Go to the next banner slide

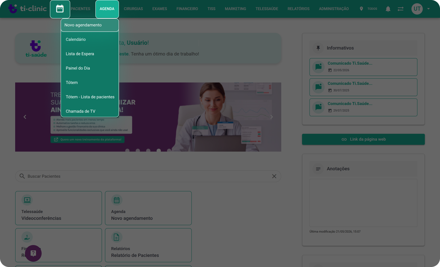point(271,117)
